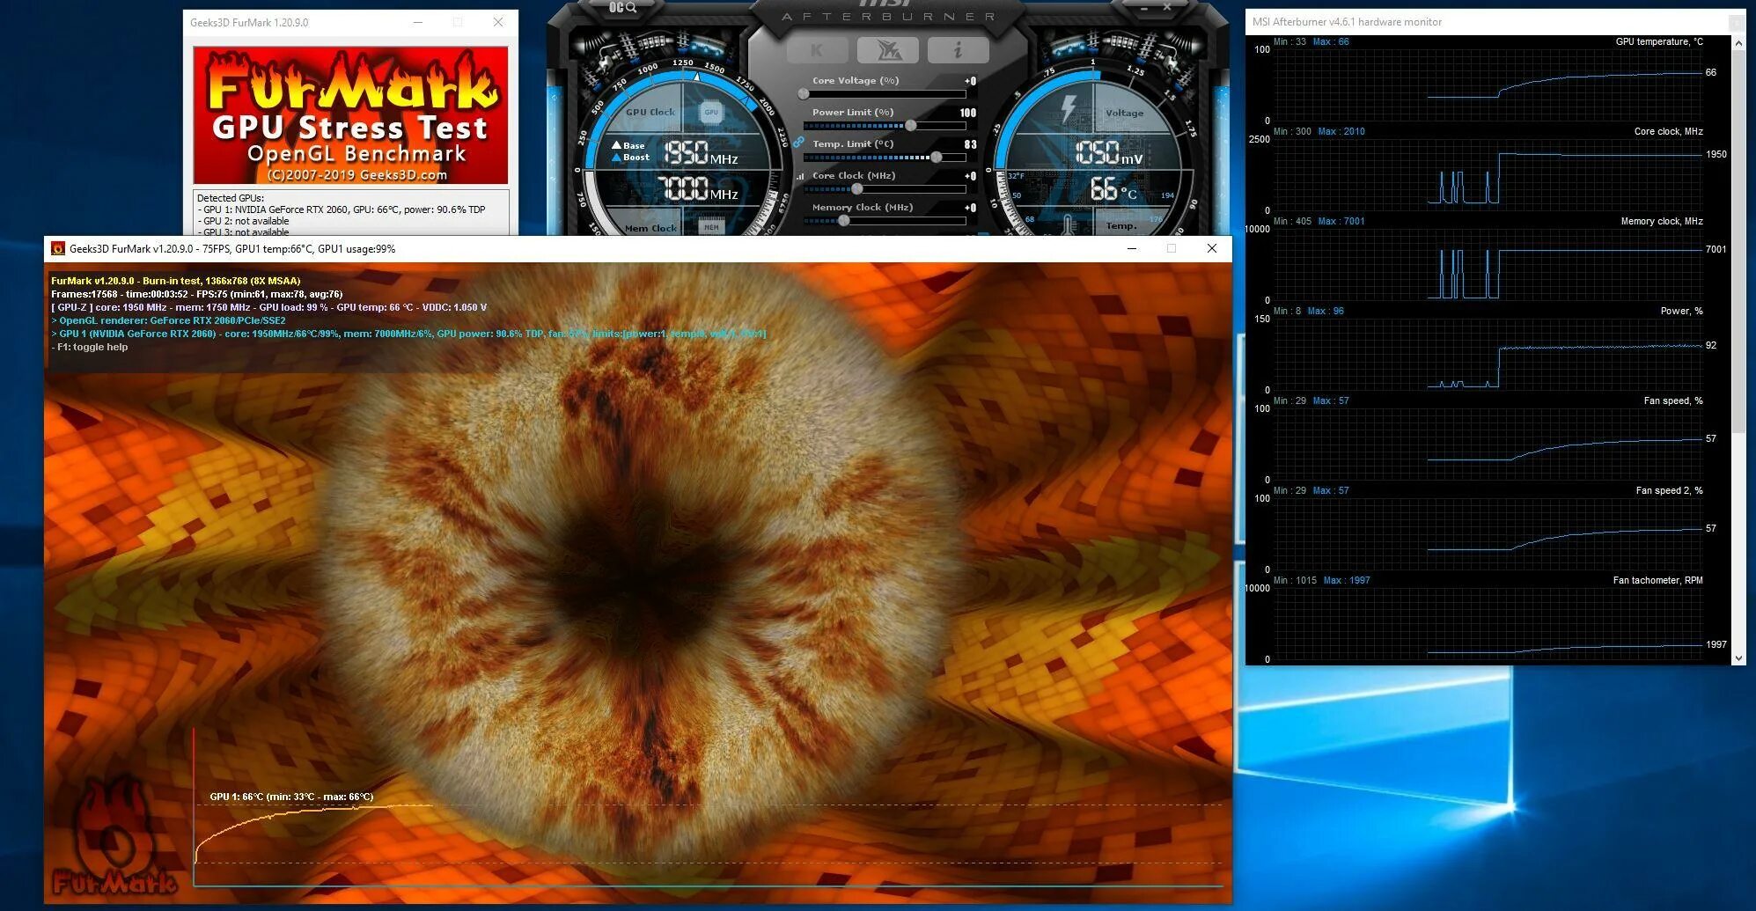Viewport: 1756px width, 911px height.
Task: Click the FurMark GPU Stress Test banner
Action: (x=350, y=114)
